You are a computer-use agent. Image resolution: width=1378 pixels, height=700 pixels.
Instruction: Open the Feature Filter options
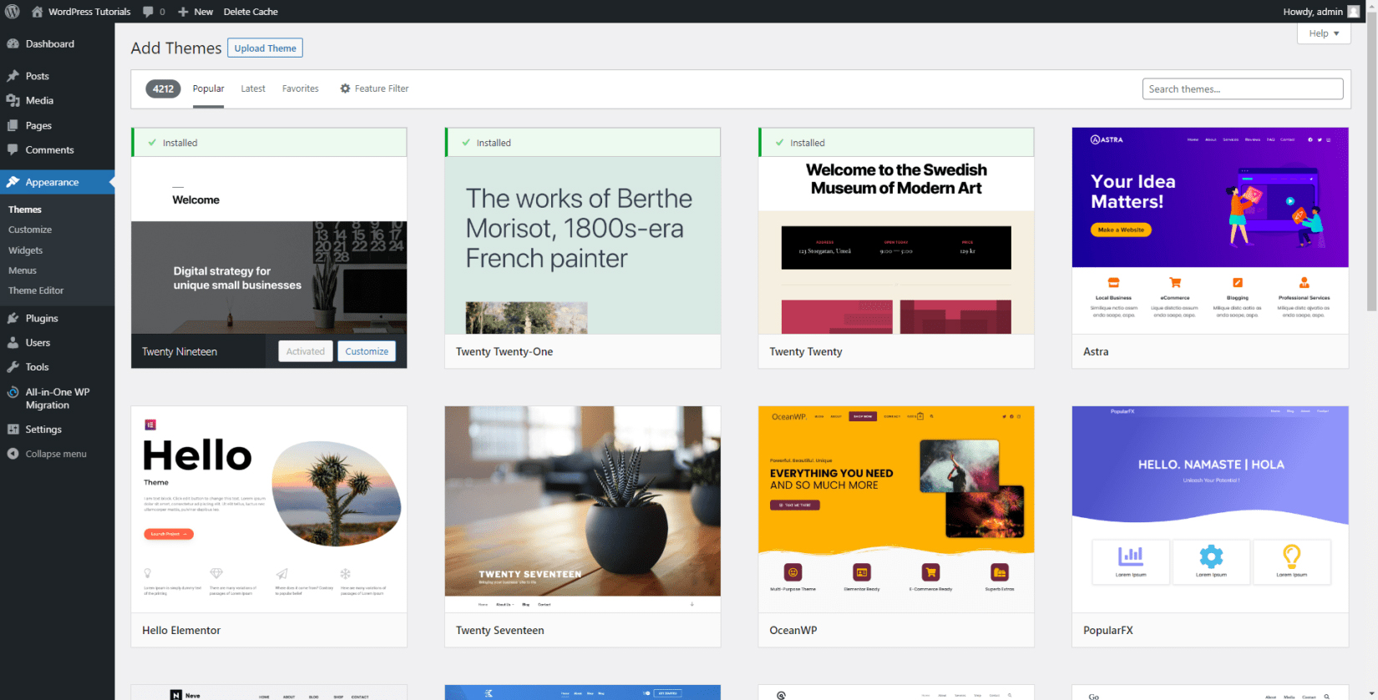(374, 88)
